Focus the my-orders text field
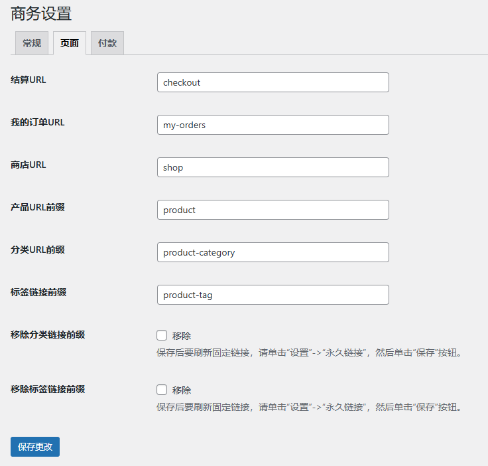 coord(273,125)
